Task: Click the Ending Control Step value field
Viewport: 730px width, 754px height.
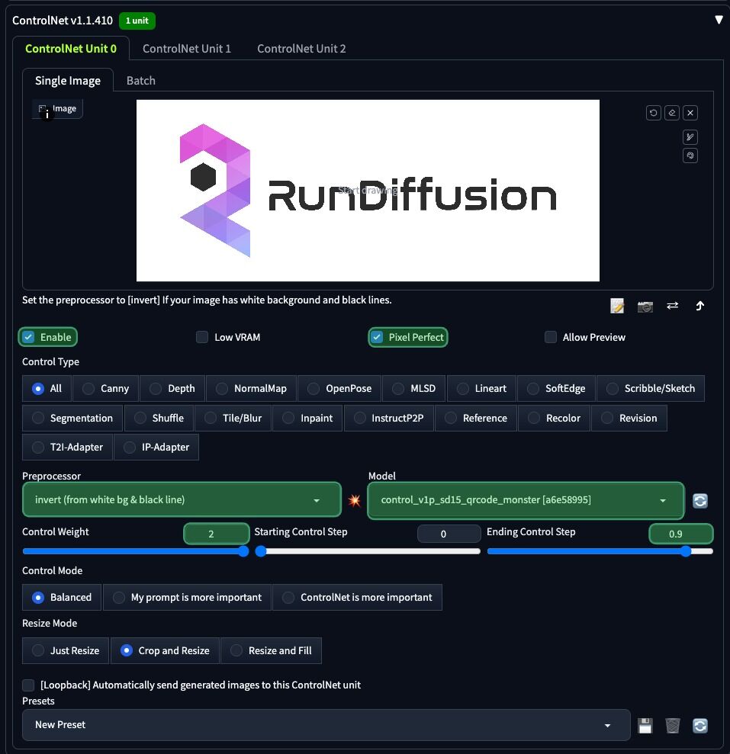Action: [x=681, y=534]
